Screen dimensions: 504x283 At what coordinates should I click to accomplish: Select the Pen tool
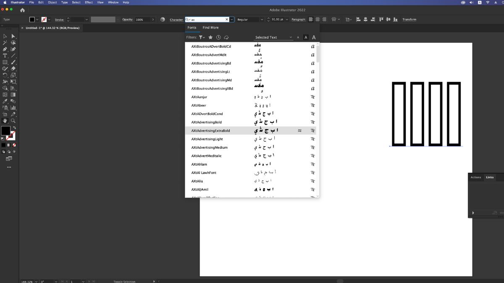click(5, 49)
